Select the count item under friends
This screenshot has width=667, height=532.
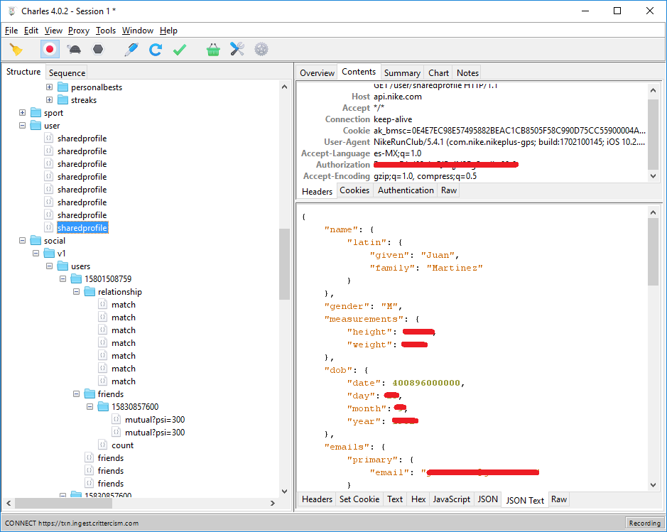122,445
